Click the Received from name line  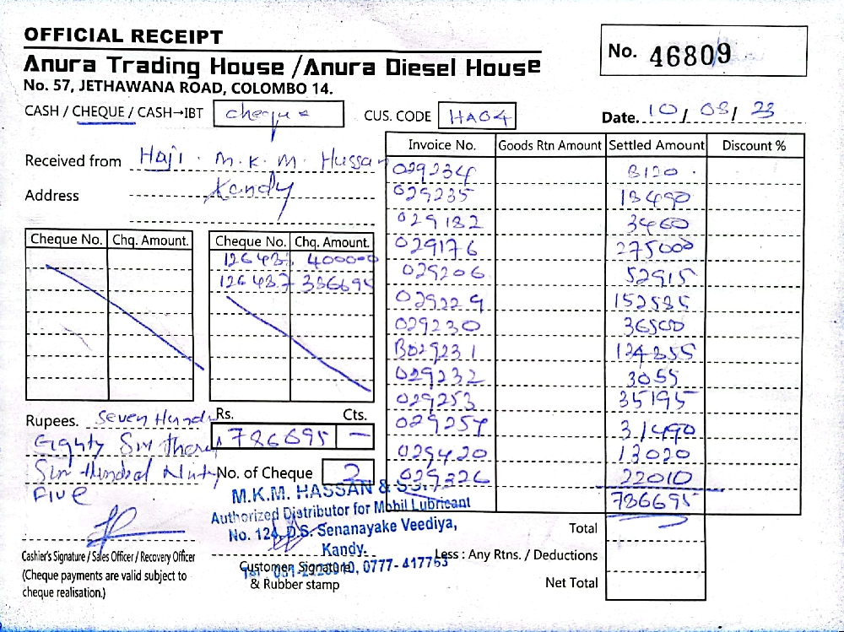click(253, 160)
